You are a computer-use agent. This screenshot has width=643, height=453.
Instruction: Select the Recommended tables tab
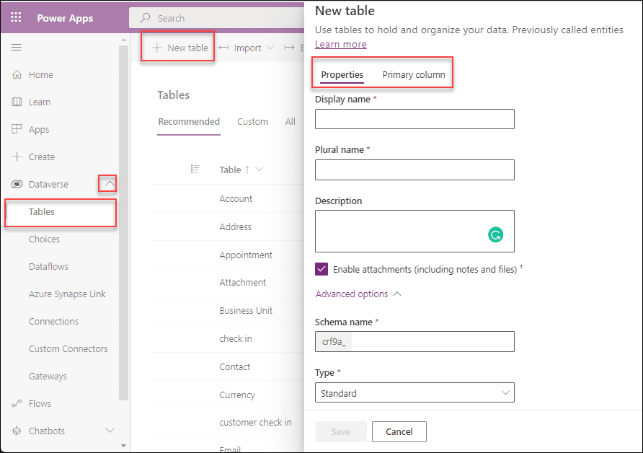point(189,122)
